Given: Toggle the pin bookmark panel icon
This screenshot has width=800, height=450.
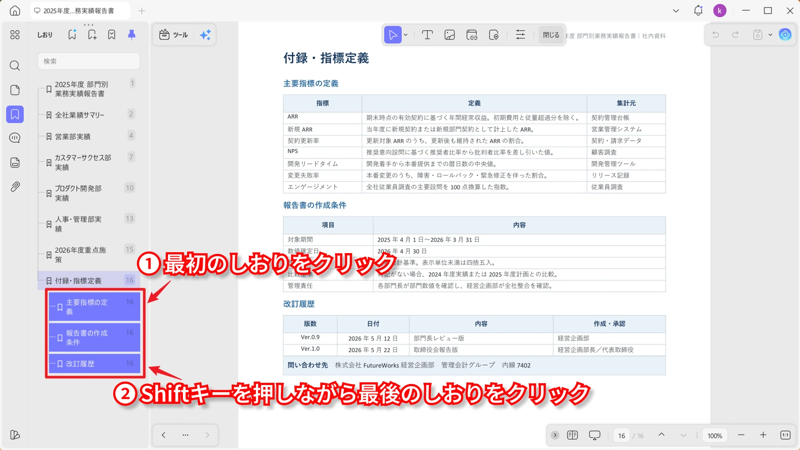Looking at the screenshot, I should (131, 35).
